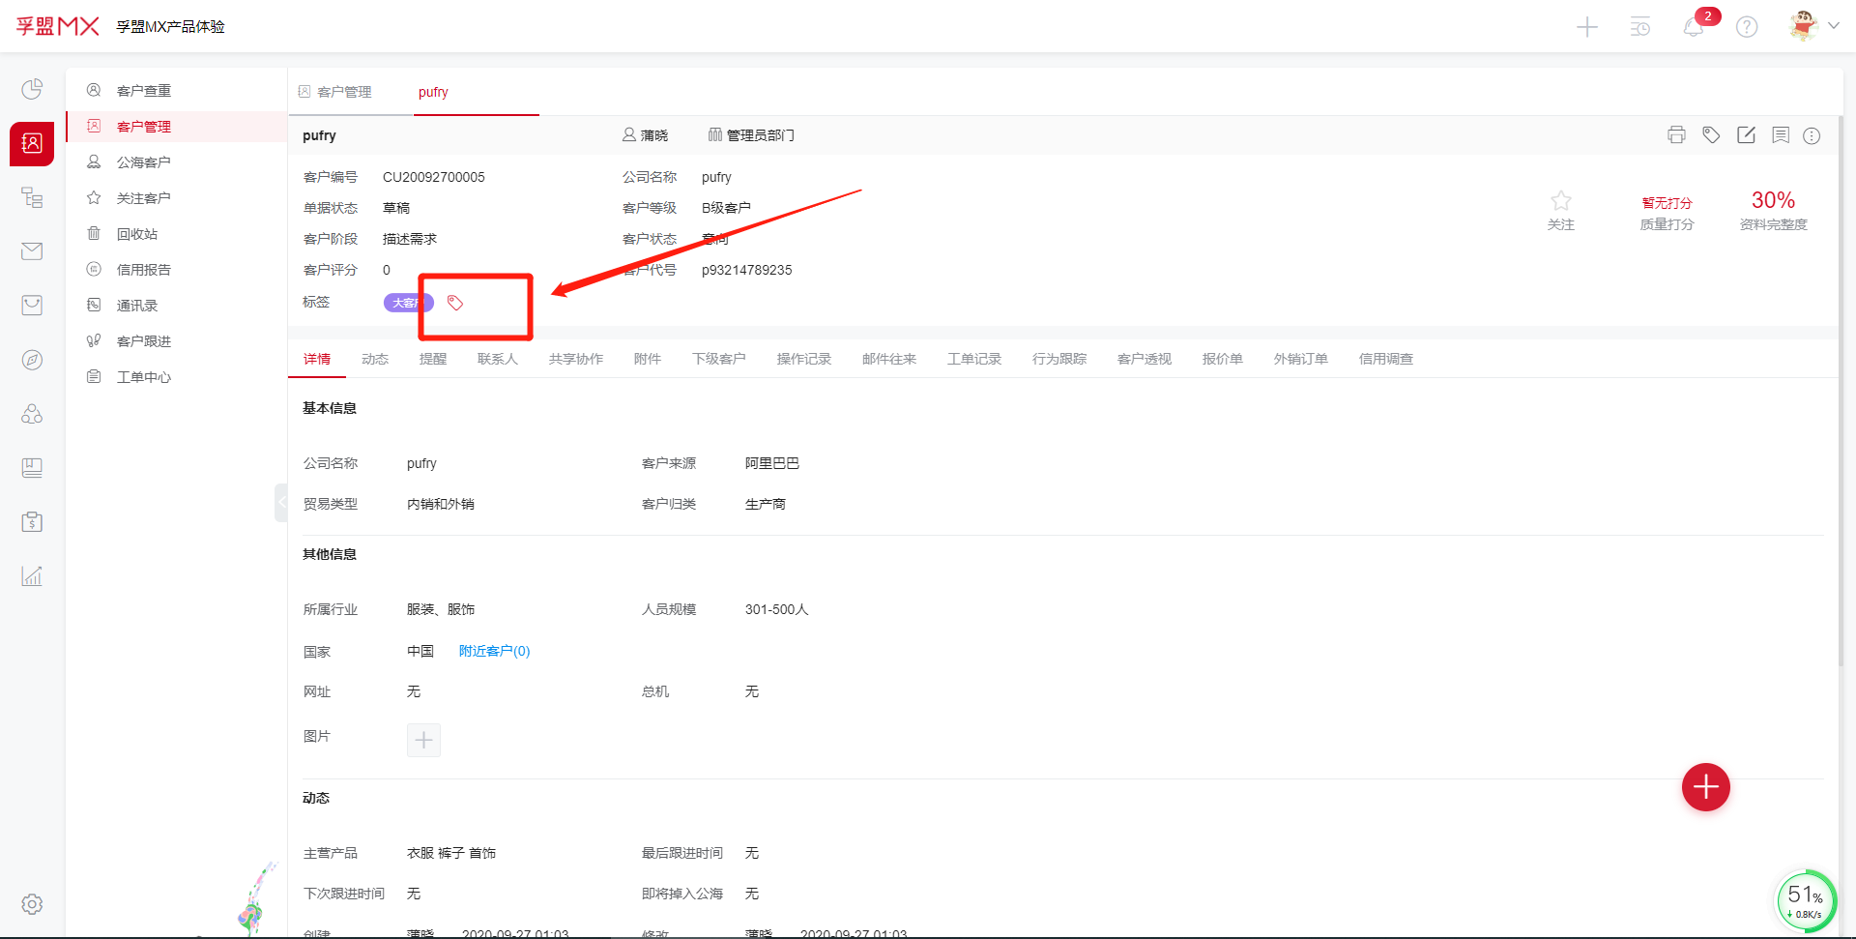Image resolution: width=1856 pixels, height=939 pixels.
Task: Open the 报价单 tab
Action: click(x=1222, y=359)
